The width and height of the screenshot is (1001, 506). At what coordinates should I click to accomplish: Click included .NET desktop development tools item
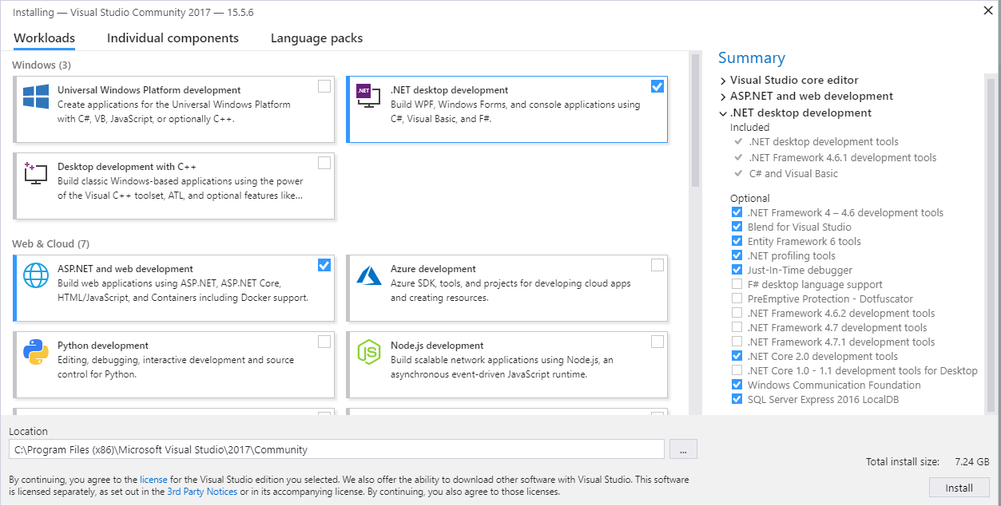point(824,141)
